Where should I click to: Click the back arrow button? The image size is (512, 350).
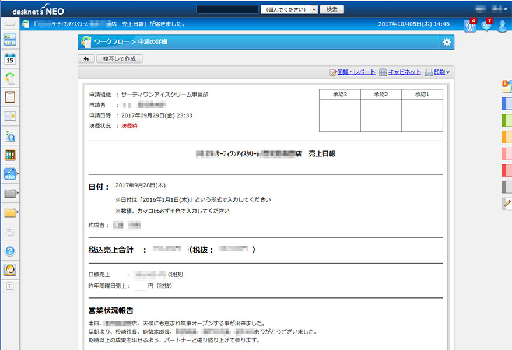[86, 59]
